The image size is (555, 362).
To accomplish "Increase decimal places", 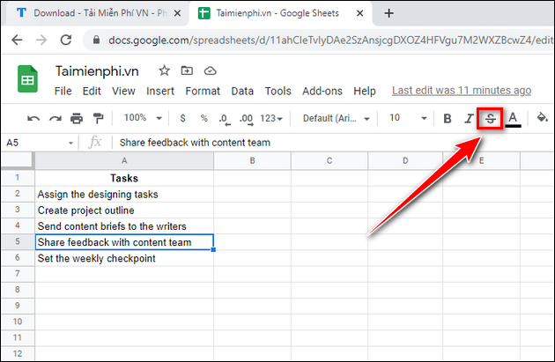I will click(247, 119).
